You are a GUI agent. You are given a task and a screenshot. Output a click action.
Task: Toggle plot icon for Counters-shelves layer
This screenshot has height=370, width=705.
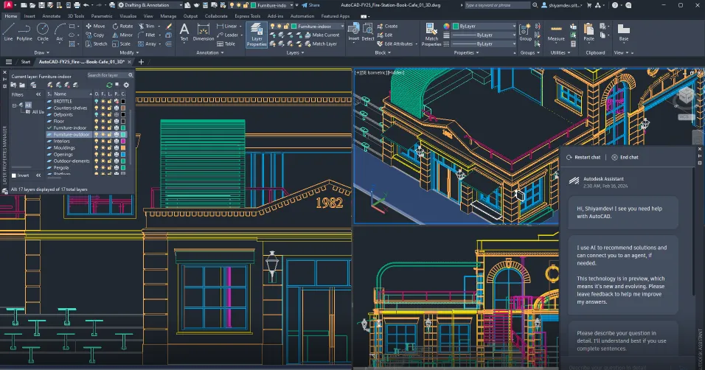point(116,108)
